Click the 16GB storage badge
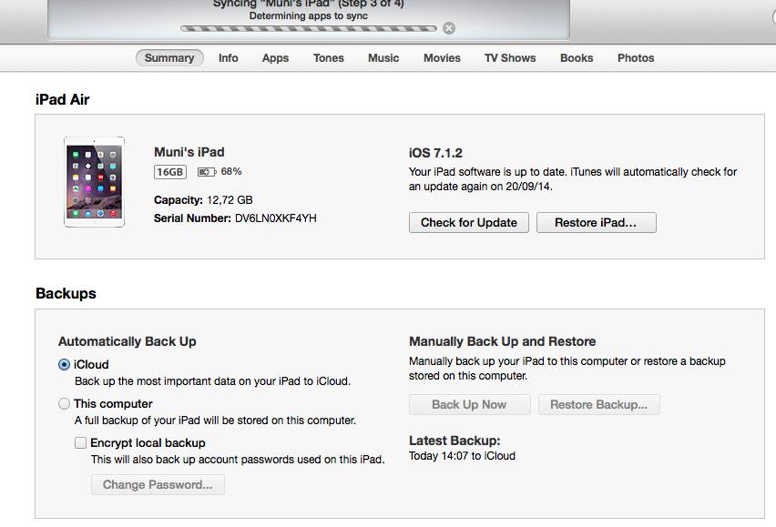 click(170, 172)
